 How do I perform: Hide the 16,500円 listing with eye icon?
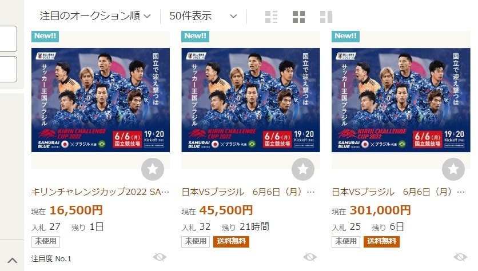[160, 257]
